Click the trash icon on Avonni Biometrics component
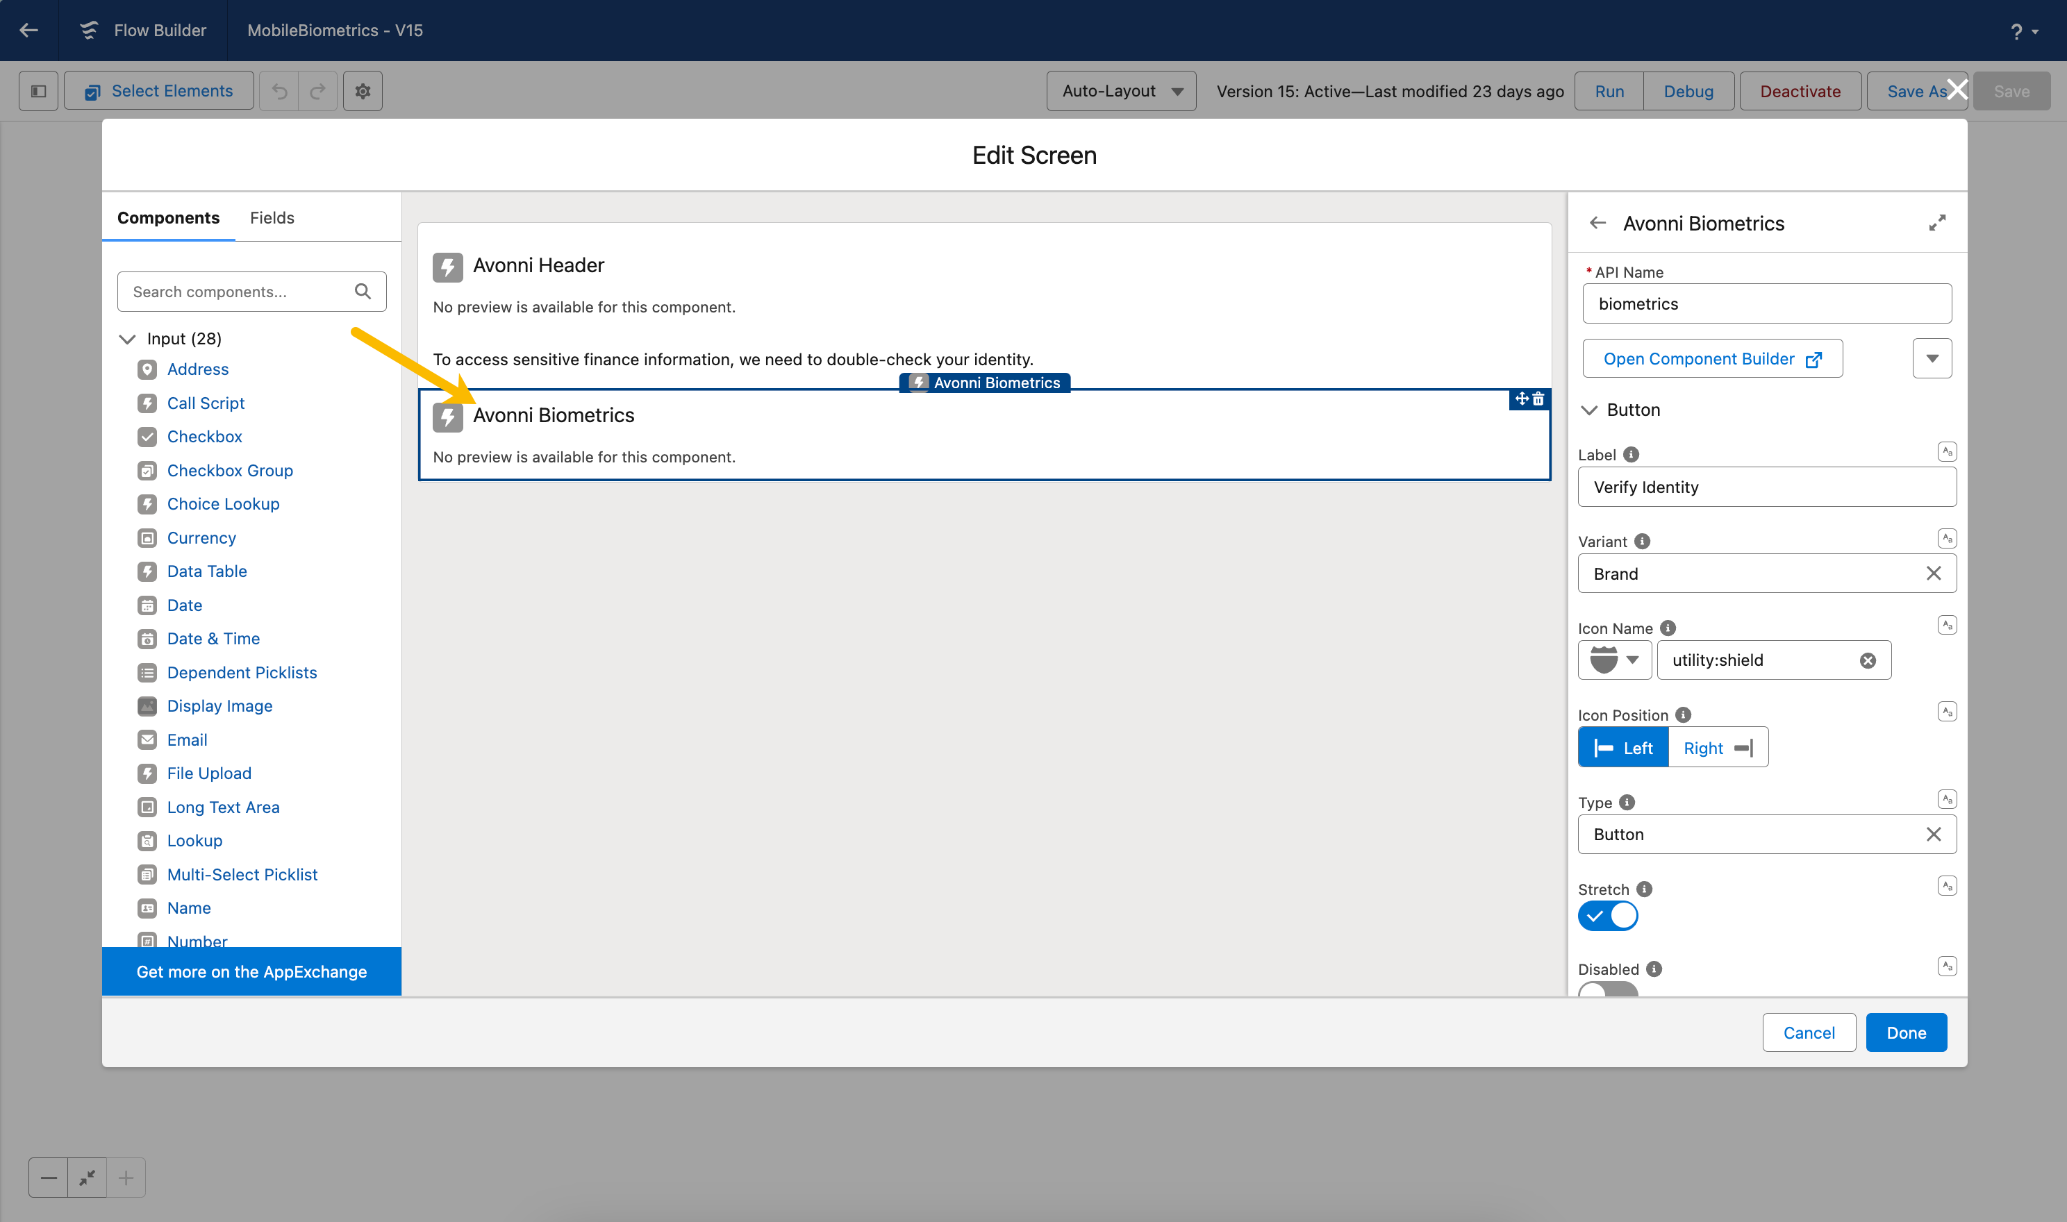Viewport: 2067px width, 1222px height. (1538, 399)
